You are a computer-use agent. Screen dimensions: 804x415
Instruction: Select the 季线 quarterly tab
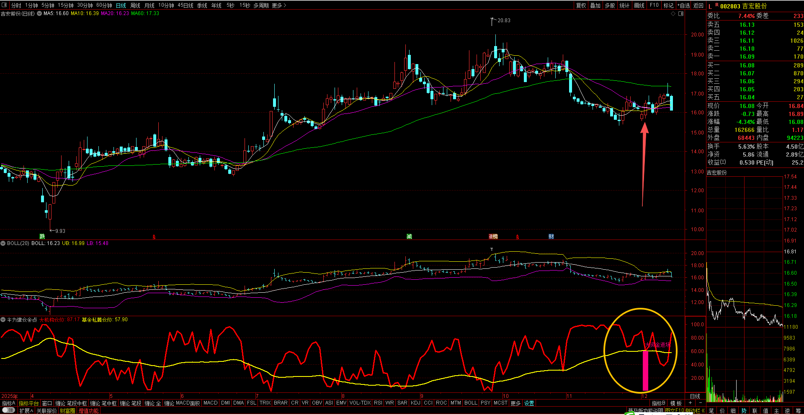202,5
